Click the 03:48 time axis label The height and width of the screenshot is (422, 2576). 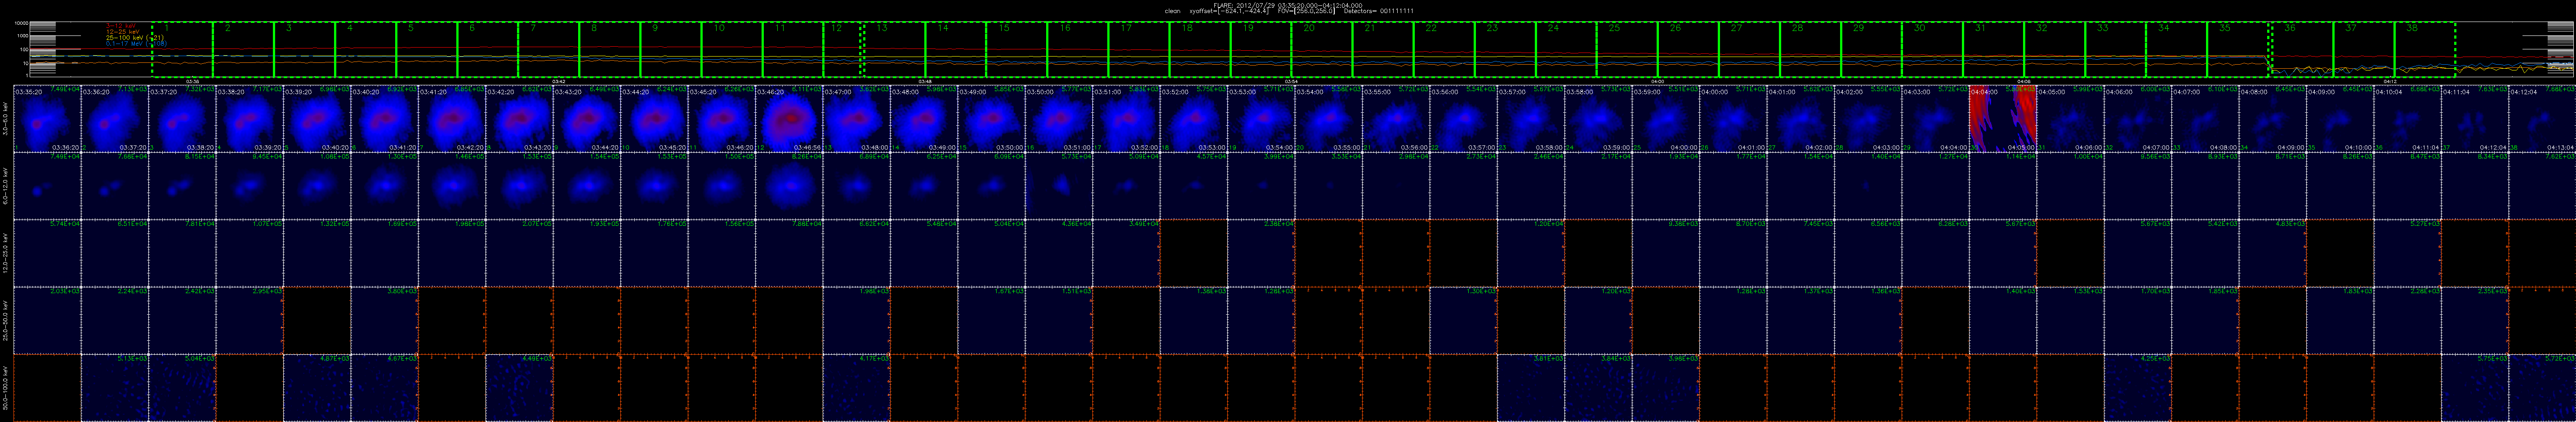tap(926, 81)
